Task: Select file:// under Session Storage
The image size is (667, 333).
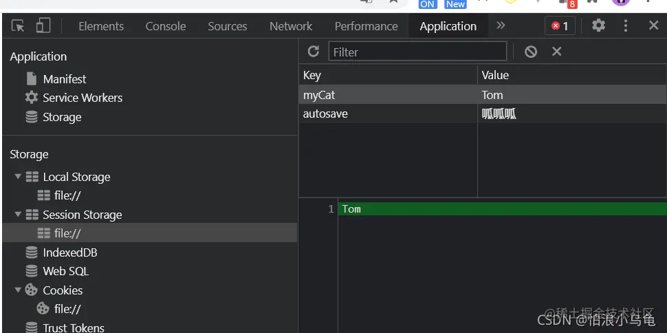Action: 149,233
